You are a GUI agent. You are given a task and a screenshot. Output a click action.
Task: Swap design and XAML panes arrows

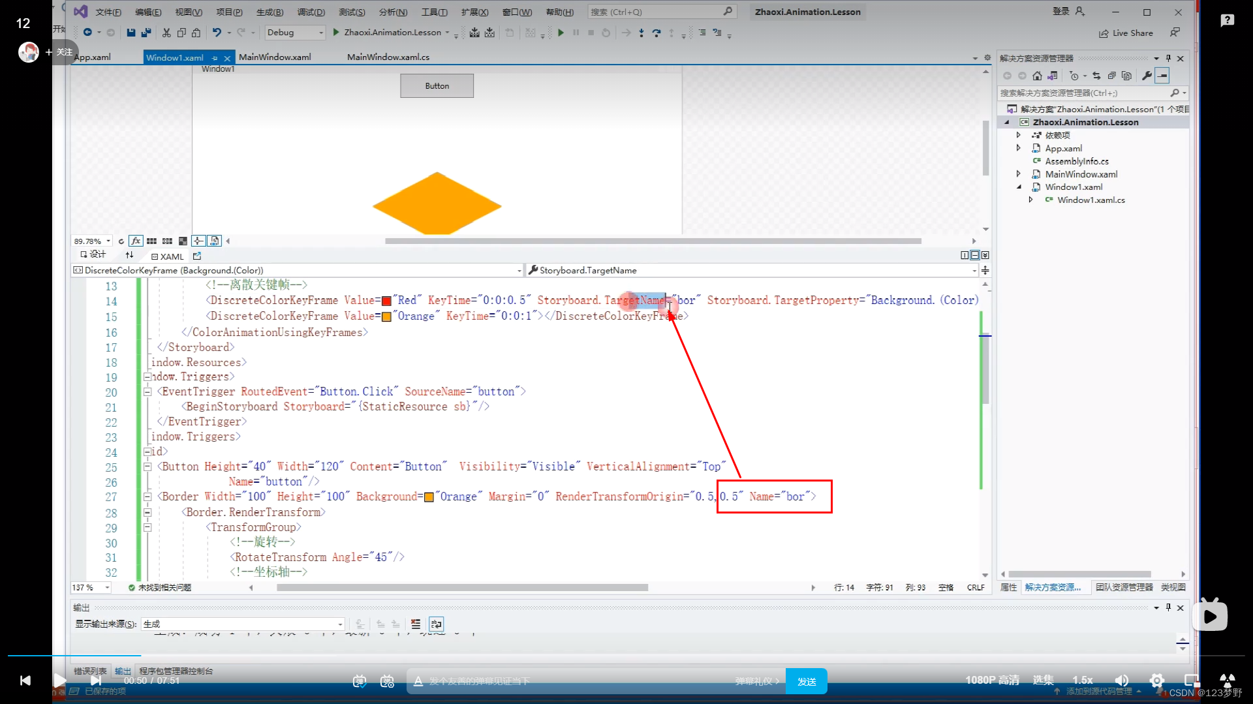129,255
